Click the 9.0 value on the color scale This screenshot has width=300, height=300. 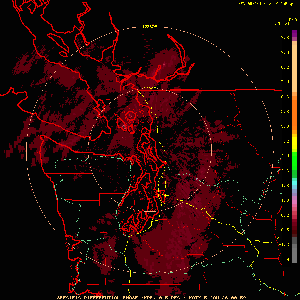285,52
